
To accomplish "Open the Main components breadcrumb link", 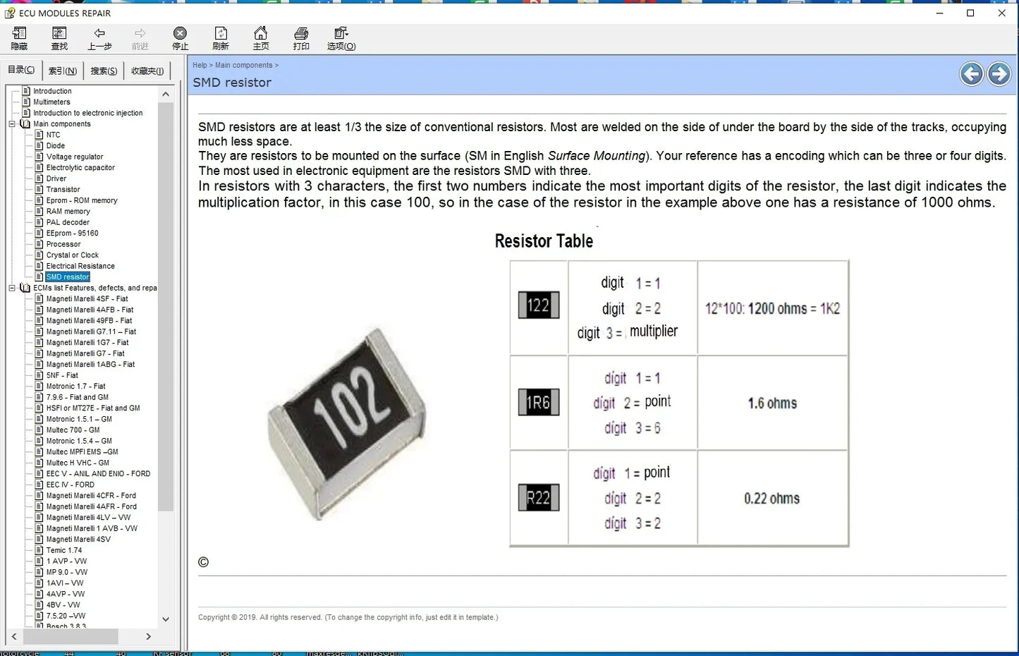I will [244, 64].
